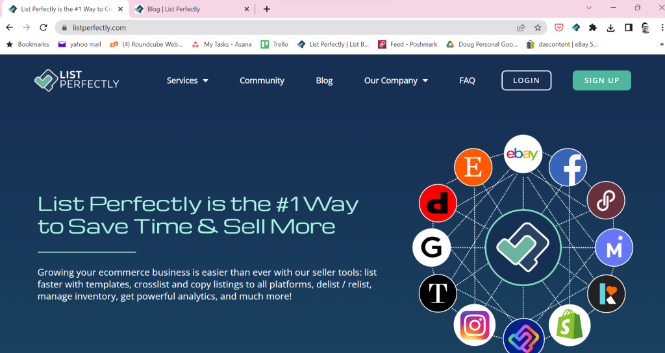This screenshot has height=353, width=665.
Task: Click the LOGIN button
Action: [x=526, y=80]
